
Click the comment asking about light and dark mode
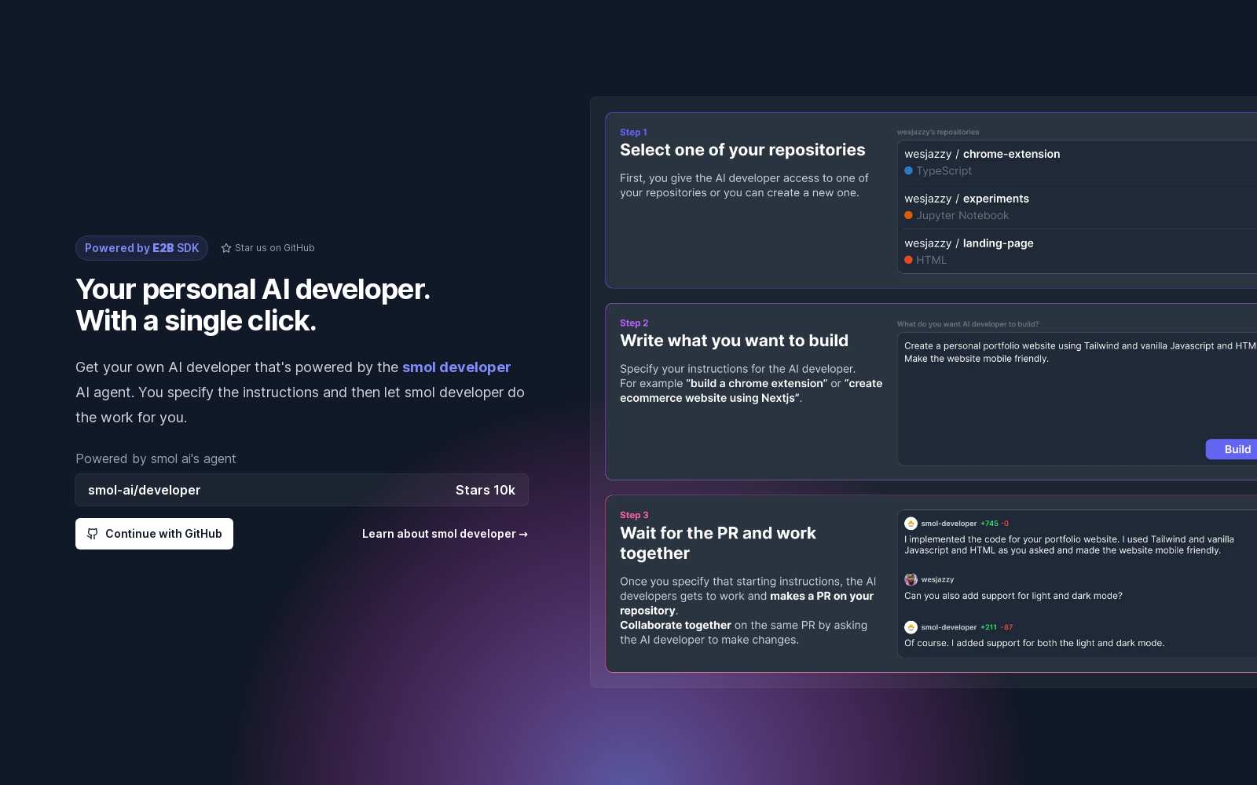(x=1013, y=596)
